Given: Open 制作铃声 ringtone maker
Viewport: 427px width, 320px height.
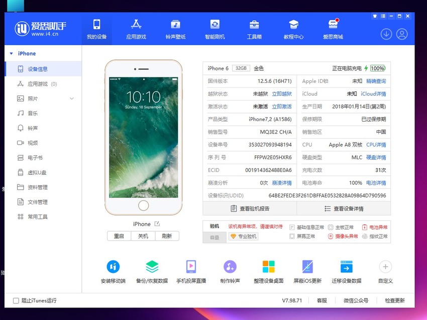Looking at the screenshot, I should (x=230, y=272).
